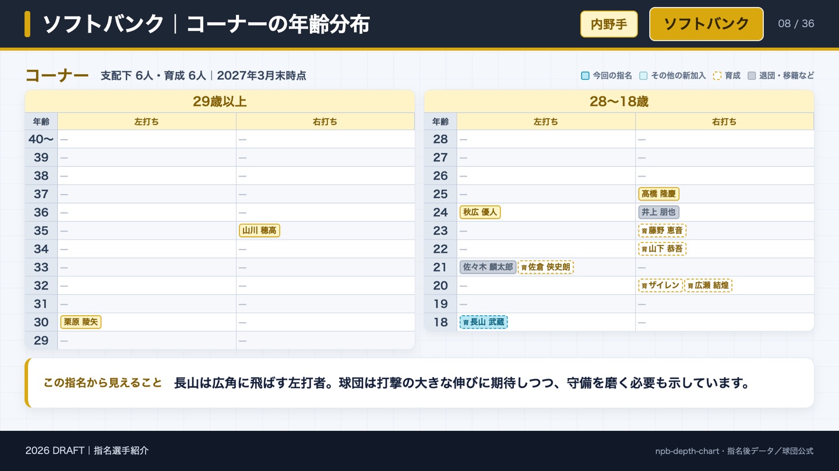Screen dimensions: 839x471
Task: Click the 高橋 隆慶 player chip
Action: [658, 194]
